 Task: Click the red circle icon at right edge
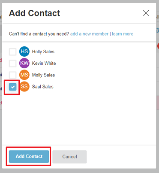[158, 46]
